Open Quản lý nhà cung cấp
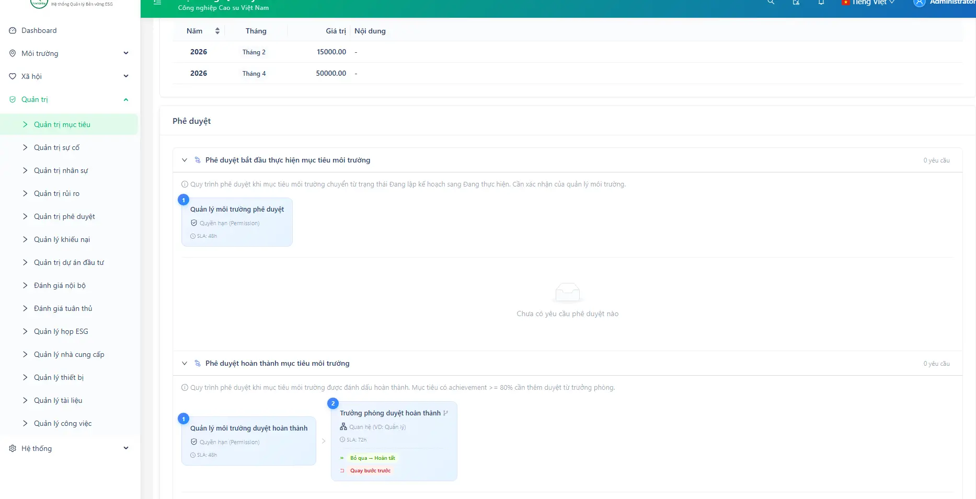 69,354
